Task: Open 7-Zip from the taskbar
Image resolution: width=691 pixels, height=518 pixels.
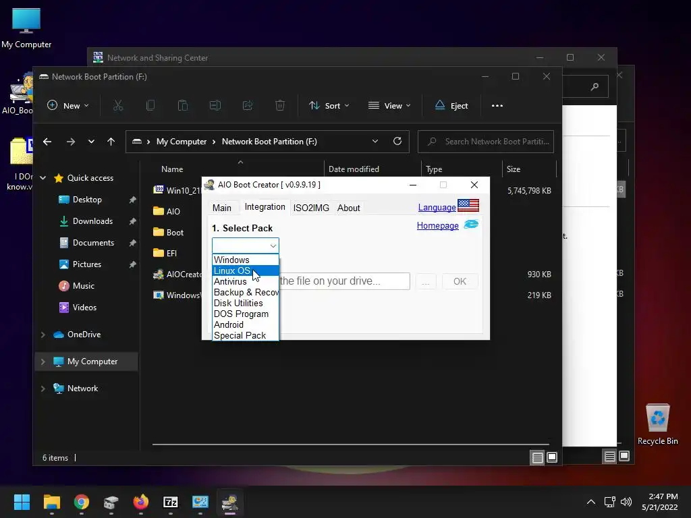Action: 171,502
